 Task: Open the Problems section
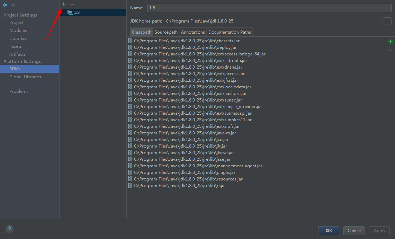19,91
